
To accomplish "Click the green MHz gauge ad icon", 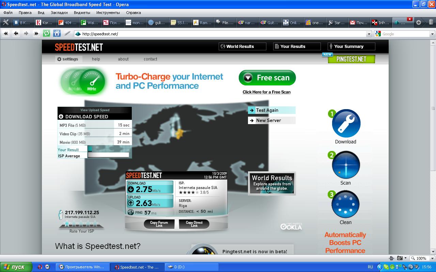I will tap(91, 81).
